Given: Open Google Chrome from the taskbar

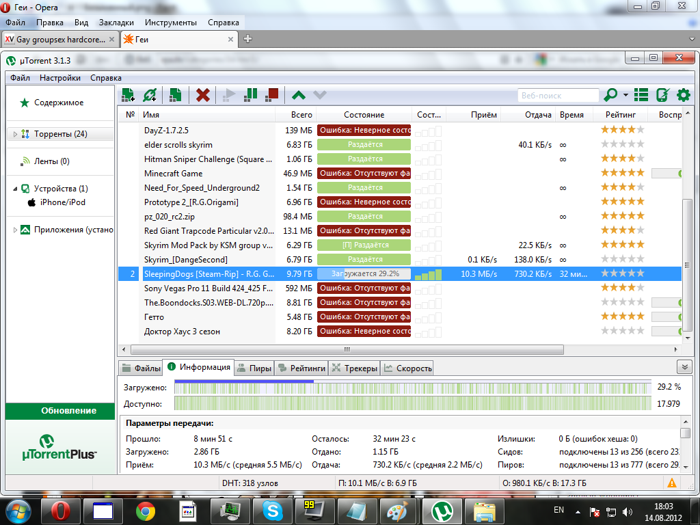Looking at the screenshot, I should click(145, 511).
